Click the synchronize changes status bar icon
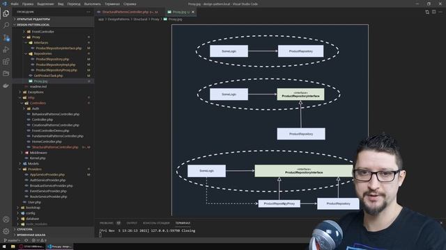 pos(26,240)
